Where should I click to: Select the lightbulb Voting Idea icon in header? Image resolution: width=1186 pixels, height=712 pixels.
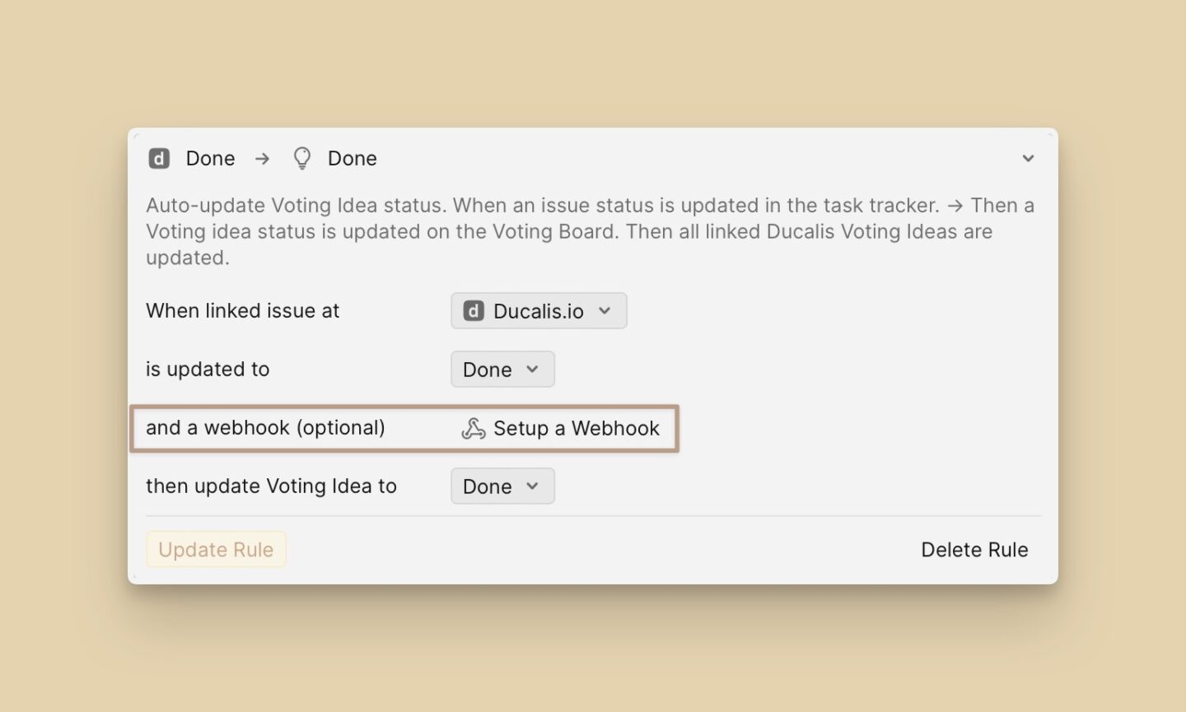301,157
